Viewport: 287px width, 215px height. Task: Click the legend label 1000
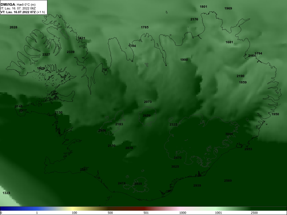(183, 213)
